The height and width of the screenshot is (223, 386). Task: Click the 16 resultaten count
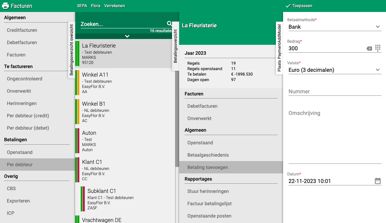point(161,31)
